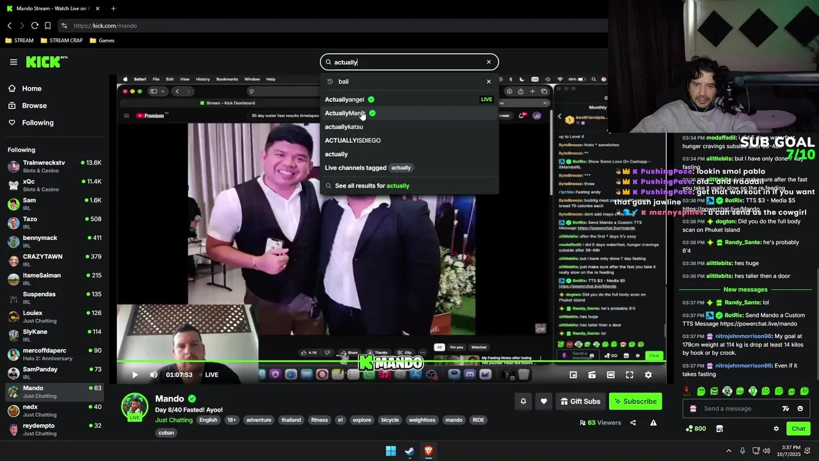Open the Kick hamburger sidebar menu
Screen dimensions: 819x461
pyautogui.click(x=13, y=62)
